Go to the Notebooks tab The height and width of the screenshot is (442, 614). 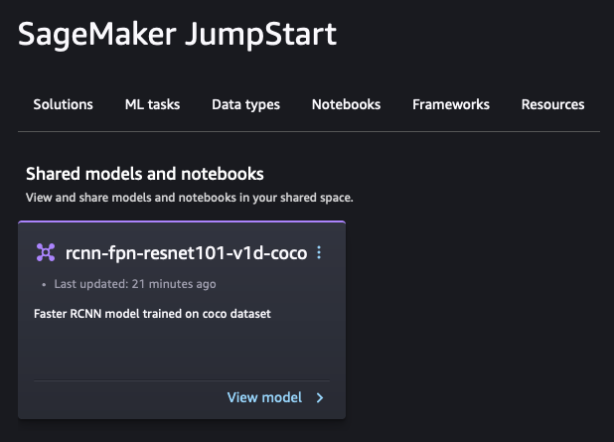tap(346, 104)
